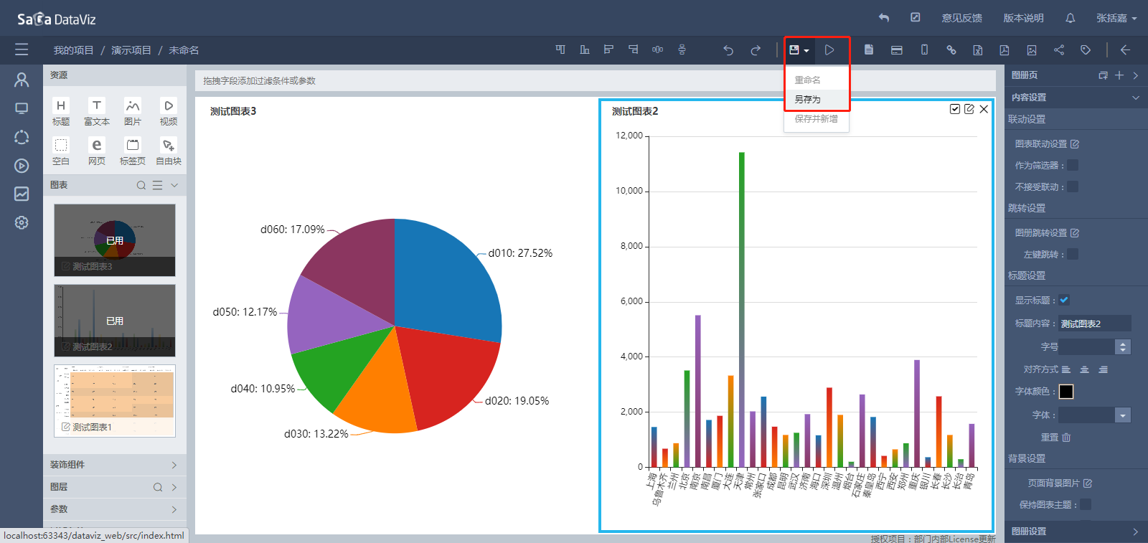The image size is (1148, 543).
Task: Click the 字号 size stepper arrows
Action: click(x=1123, y=347)
